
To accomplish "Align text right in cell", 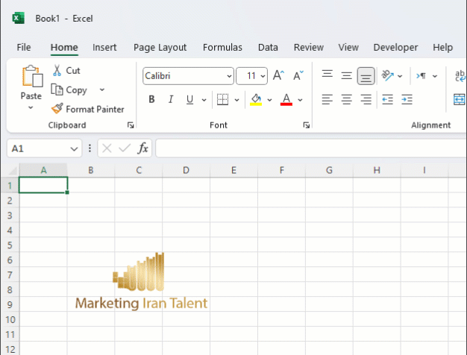I will 366,99.
